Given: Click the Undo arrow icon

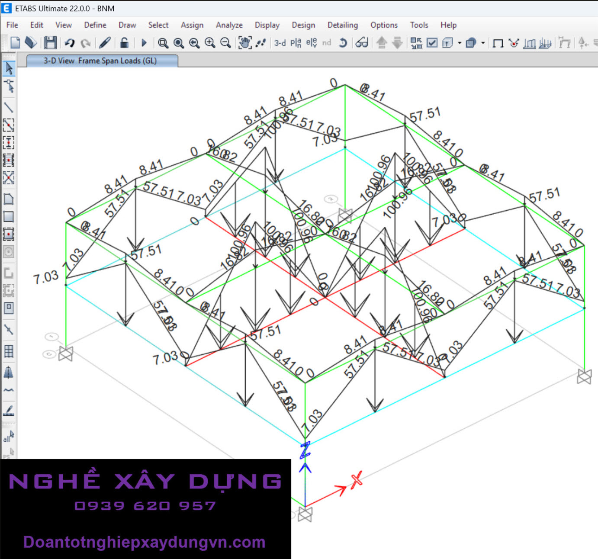Looking at the screenshot, I should [69, 42].
